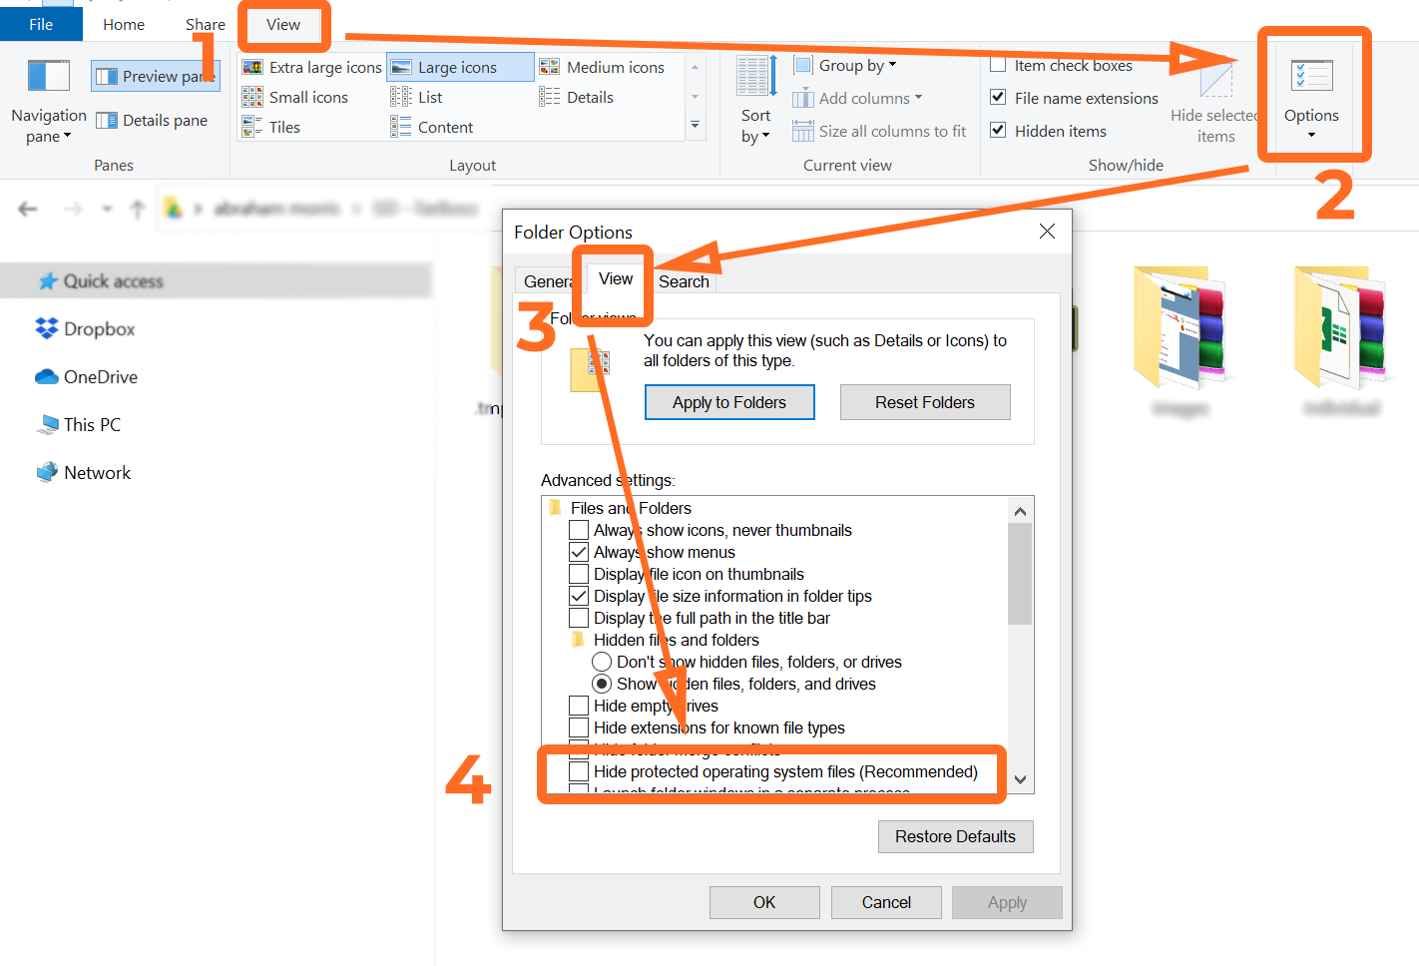
Task: Click the Hide selected items icon
Action: click(1215, 80)
